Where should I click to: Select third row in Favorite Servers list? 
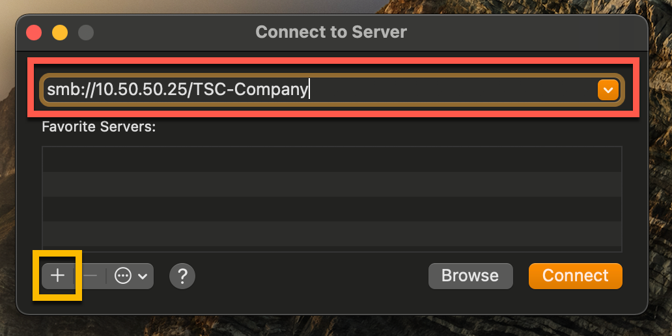tap(331, 209)
